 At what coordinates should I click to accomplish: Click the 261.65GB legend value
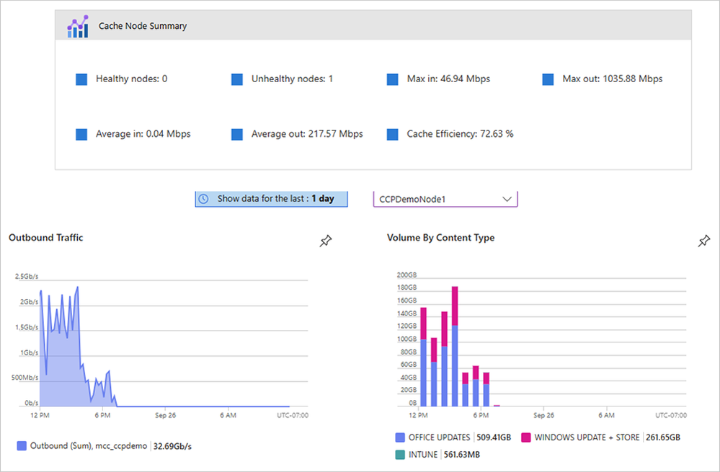pyautogui.click(x=663, y=437)
